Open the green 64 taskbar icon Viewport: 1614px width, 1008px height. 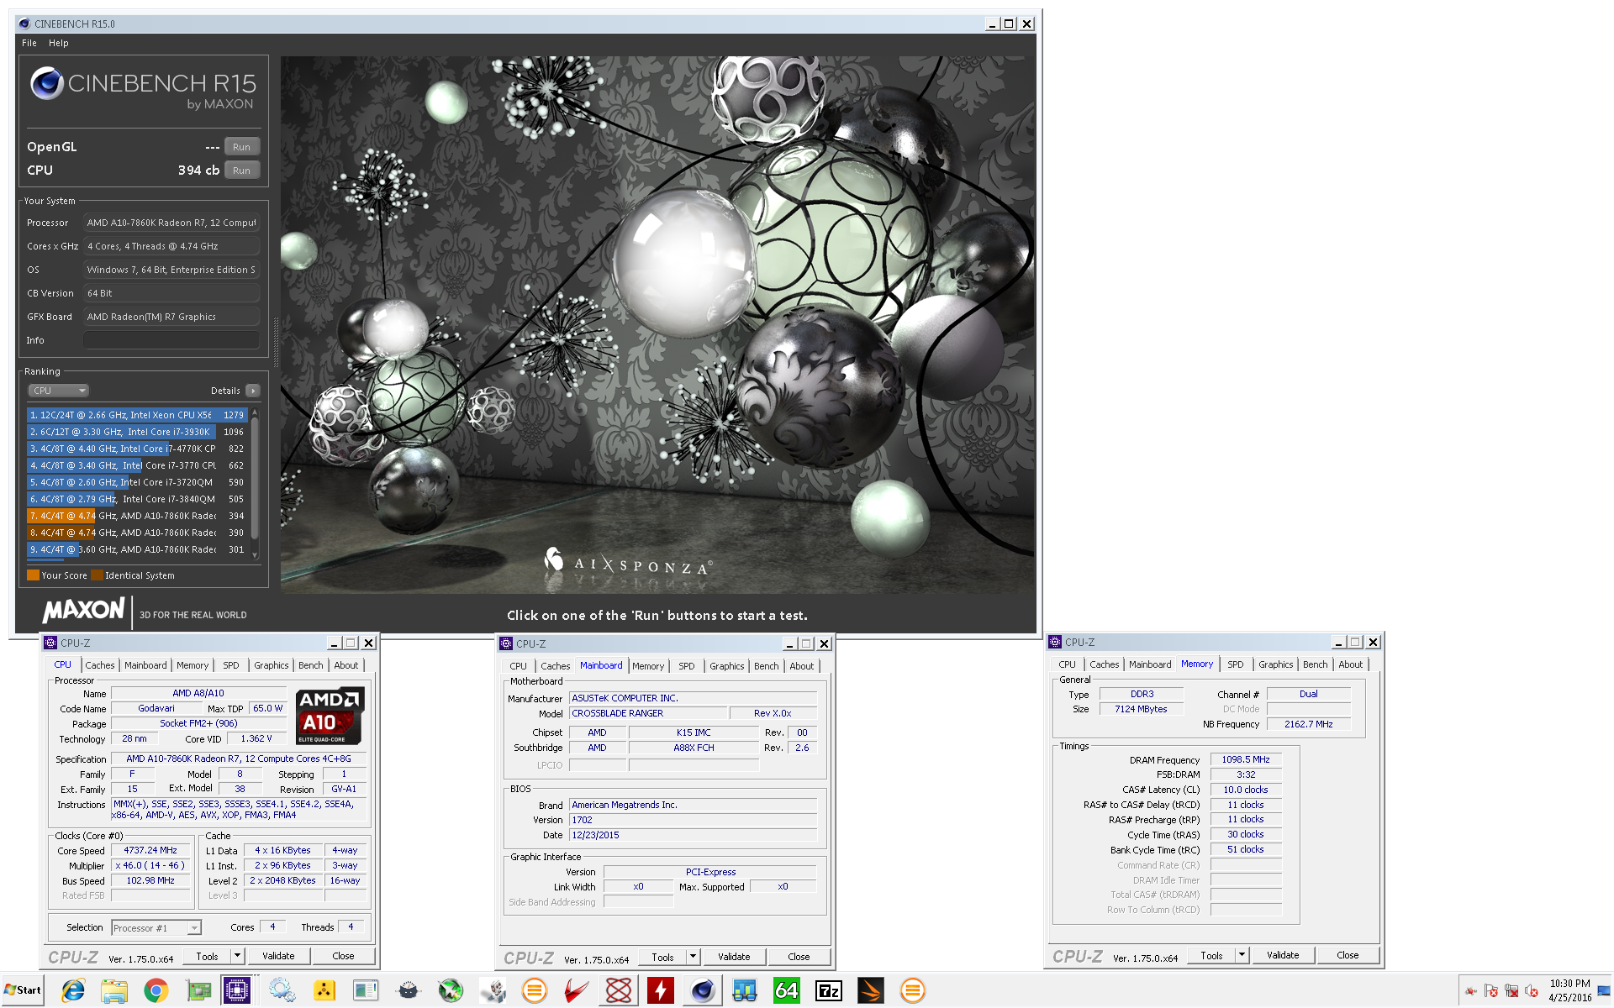coord(786,991)
